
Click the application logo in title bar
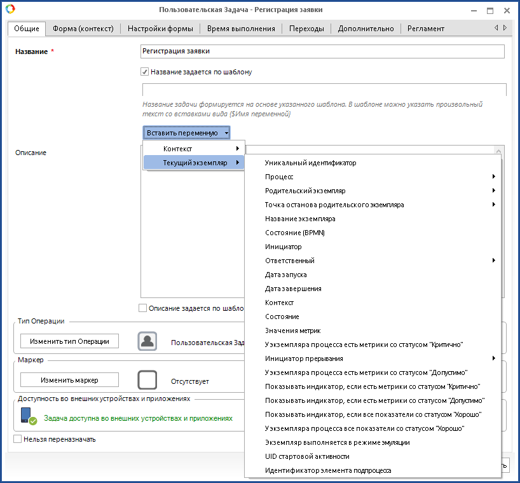point(10,10)
